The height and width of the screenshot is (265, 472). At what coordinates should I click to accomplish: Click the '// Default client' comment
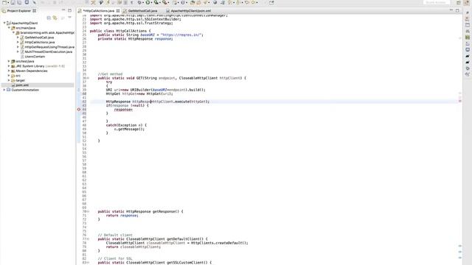115,236
